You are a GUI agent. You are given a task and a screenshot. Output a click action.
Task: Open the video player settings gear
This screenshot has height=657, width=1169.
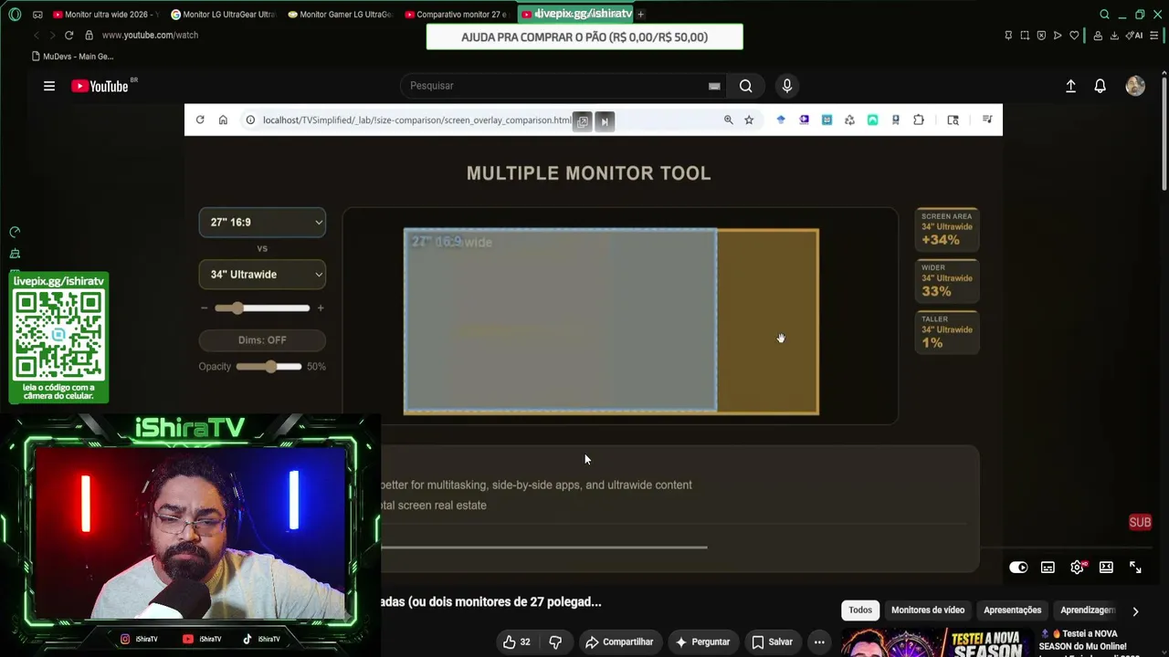[x=1078, y=568]
